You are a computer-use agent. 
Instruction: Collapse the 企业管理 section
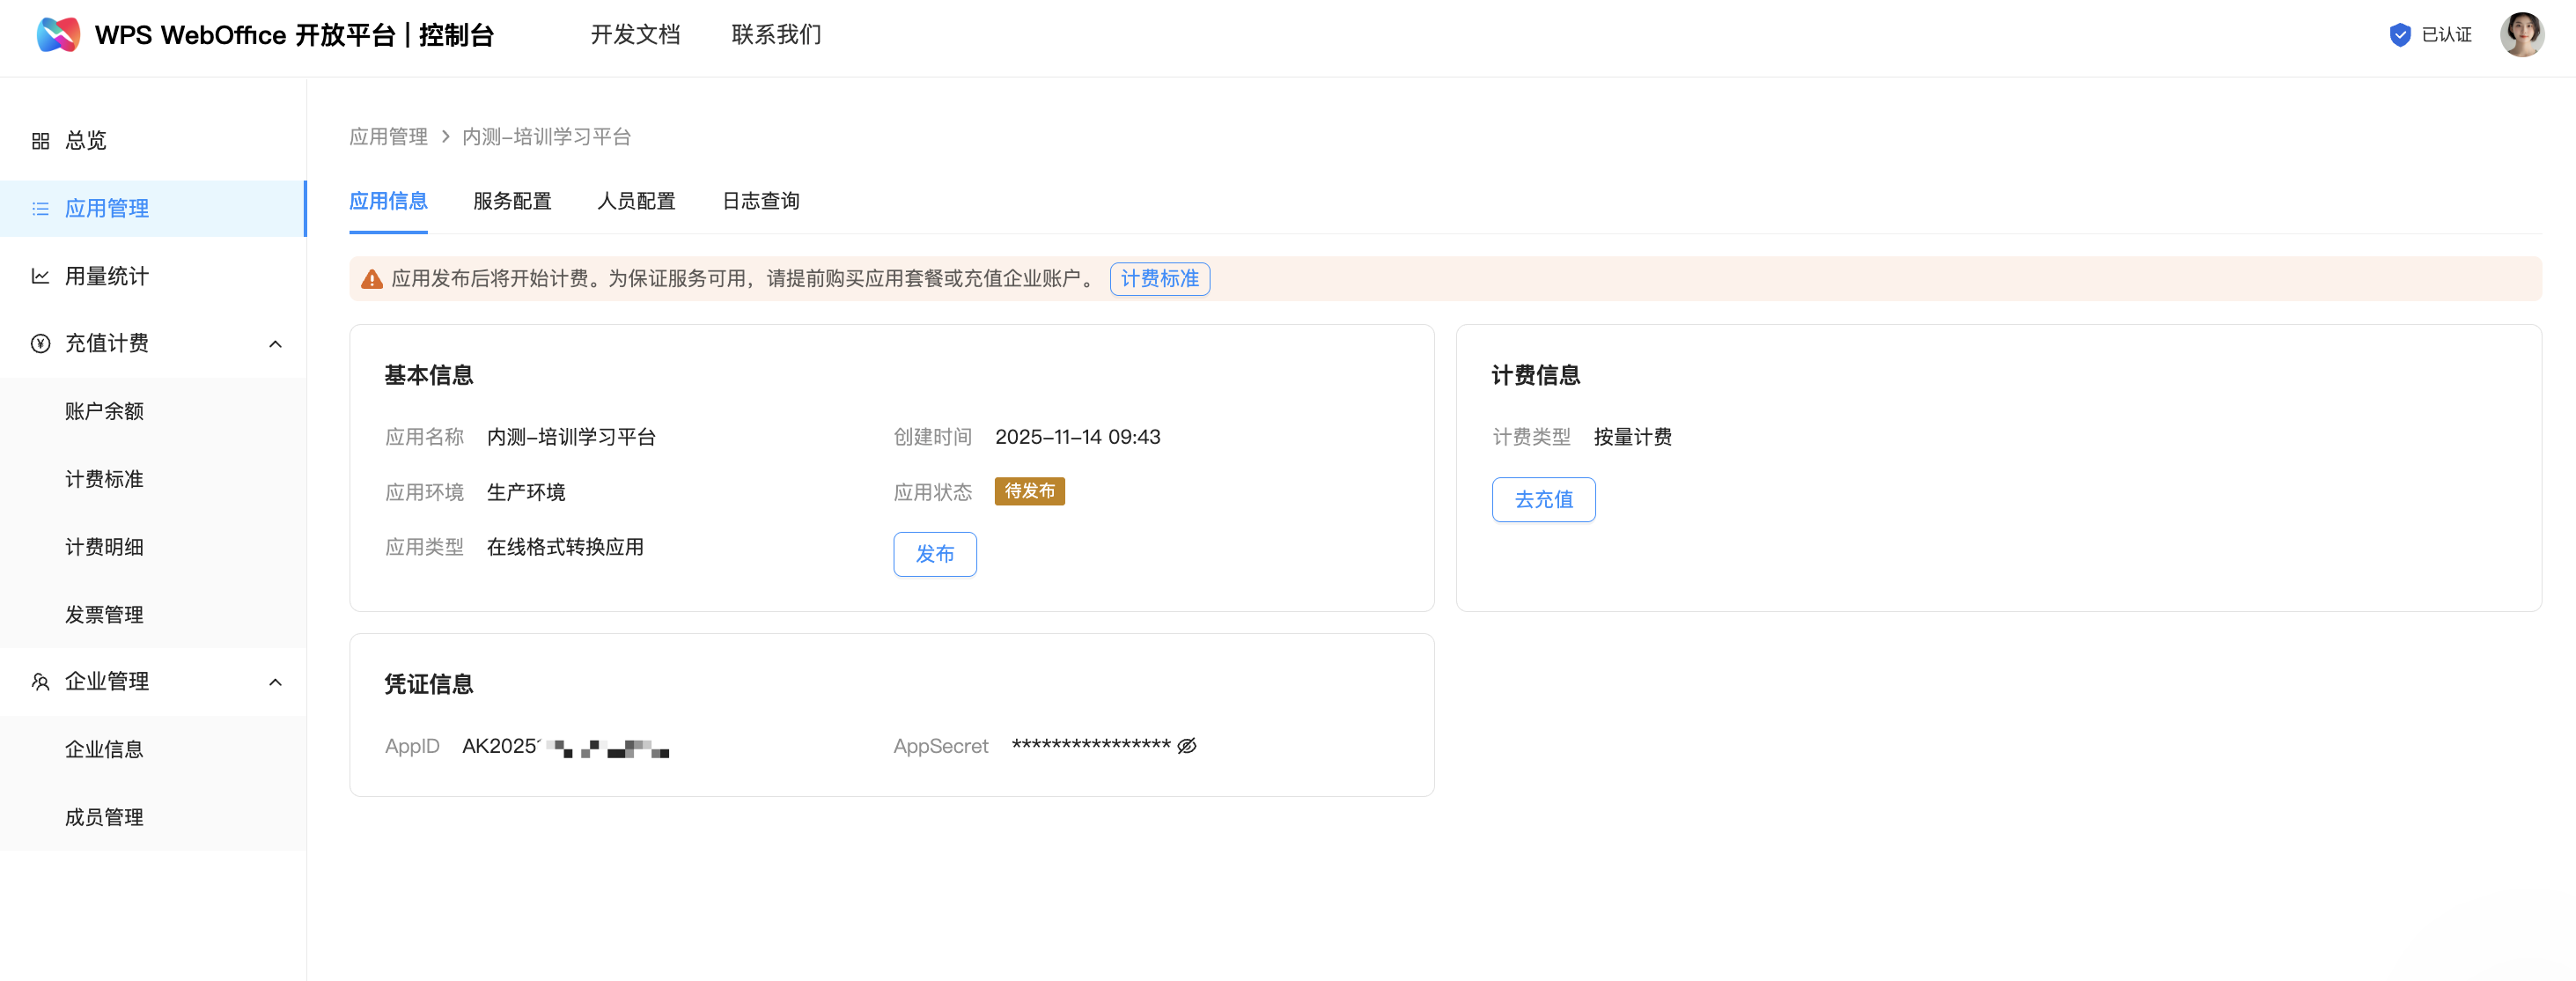tap(276, 681)
